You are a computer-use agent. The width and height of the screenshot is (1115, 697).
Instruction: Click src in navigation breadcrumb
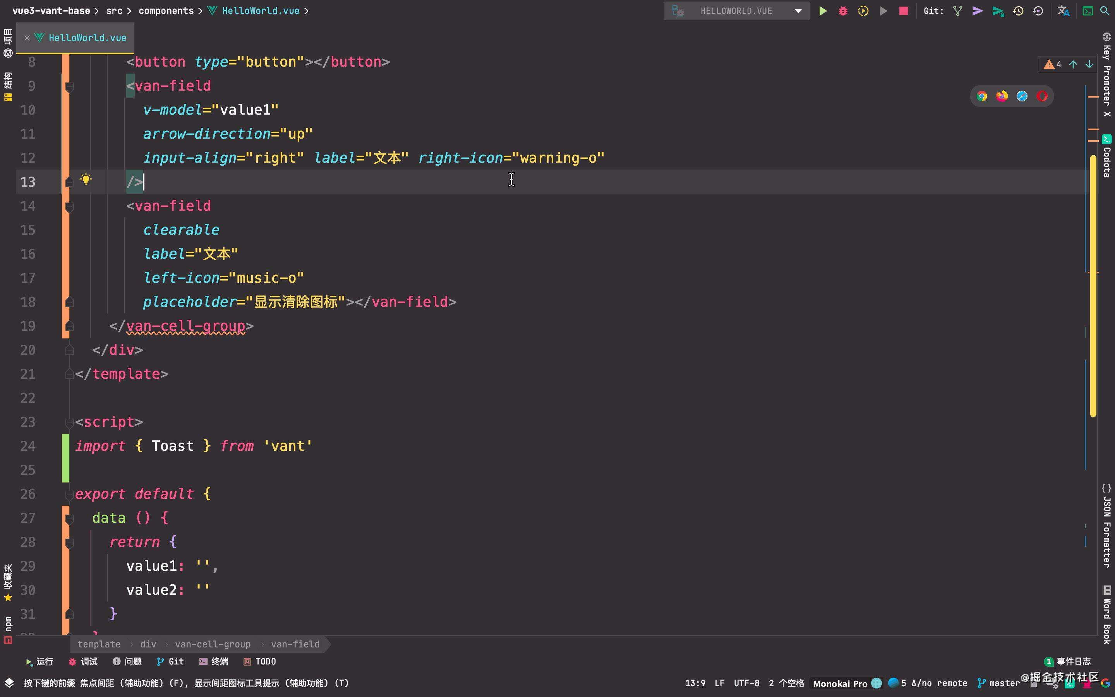(x=114, y=10)
